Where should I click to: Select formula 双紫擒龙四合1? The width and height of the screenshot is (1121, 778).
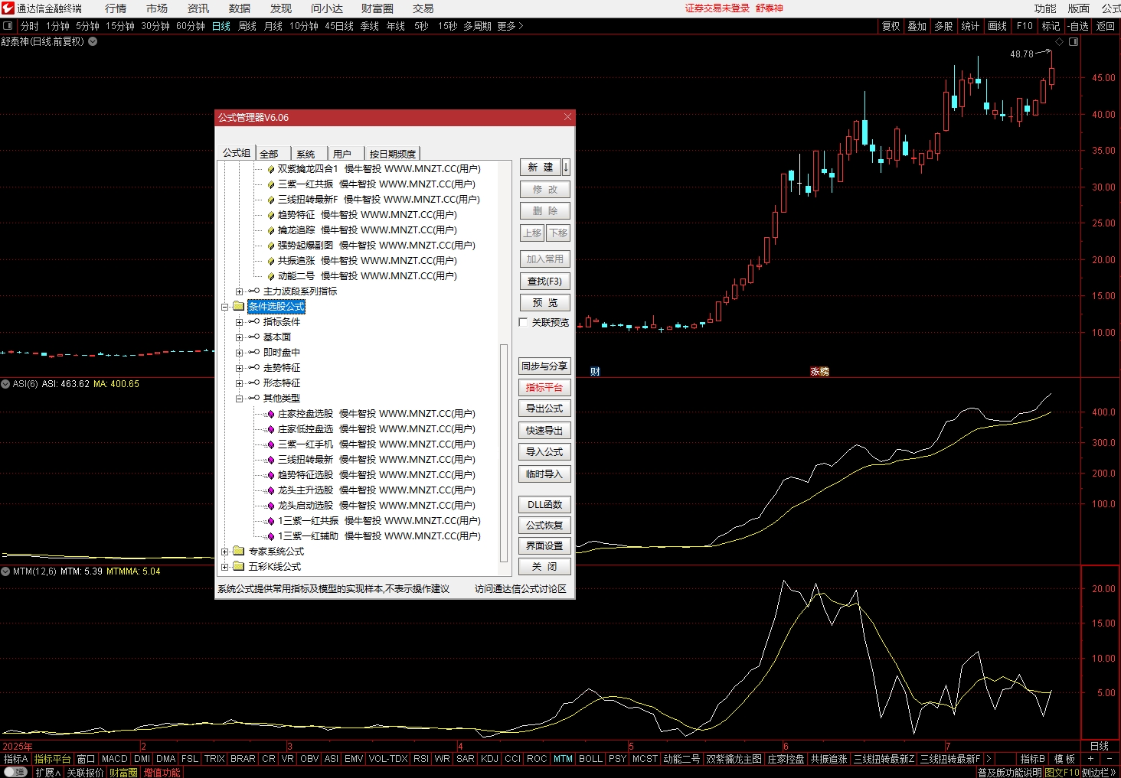click(x=379, y=169)
